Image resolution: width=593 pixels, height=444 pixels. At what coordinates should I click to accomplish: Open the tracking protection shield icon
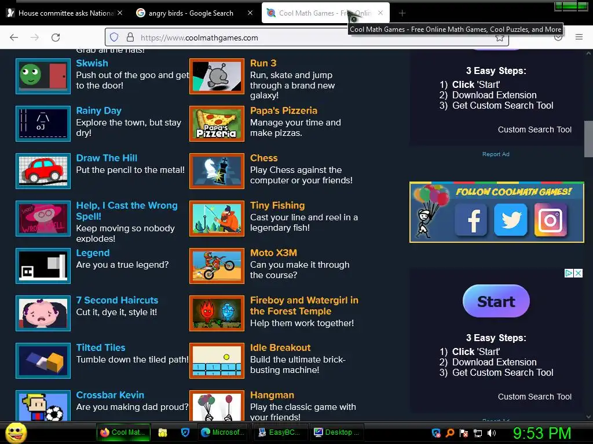coord(114,37)
